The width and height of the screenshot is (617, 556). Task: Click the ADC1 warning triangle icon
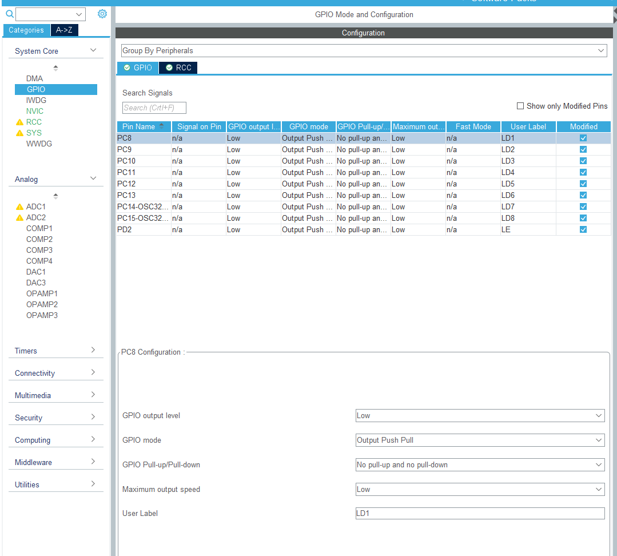tap(19, 207)
